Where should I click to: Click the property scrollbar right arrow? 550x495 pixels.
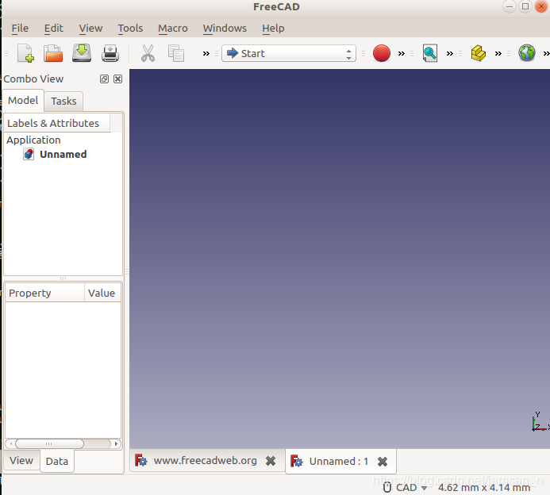pos(116,443)
